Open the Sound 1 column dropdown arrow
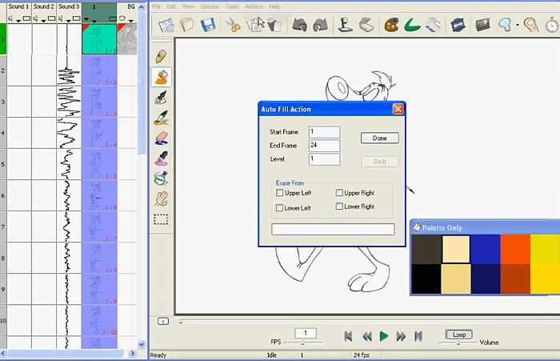Viewport: 560px width, 361px height. 18,21
